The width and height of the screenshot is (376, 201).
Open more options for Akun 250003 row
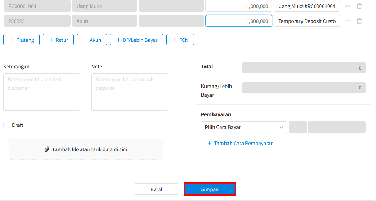pyautogui.click(x=348, y=21)
